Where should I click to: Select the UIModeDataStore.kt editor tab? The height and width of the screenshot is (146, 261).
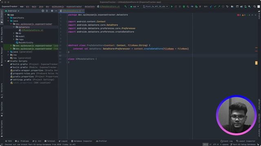pyautogui.click(x=72, y=11)
